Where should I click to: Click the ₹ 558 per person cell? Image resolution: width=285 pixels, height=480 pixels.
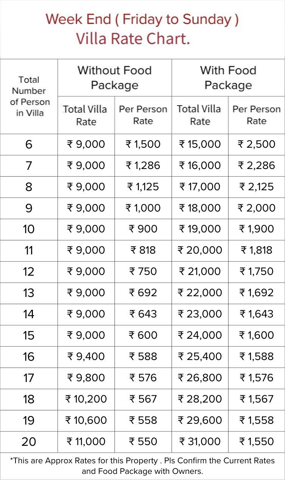(x=143, y=420)
